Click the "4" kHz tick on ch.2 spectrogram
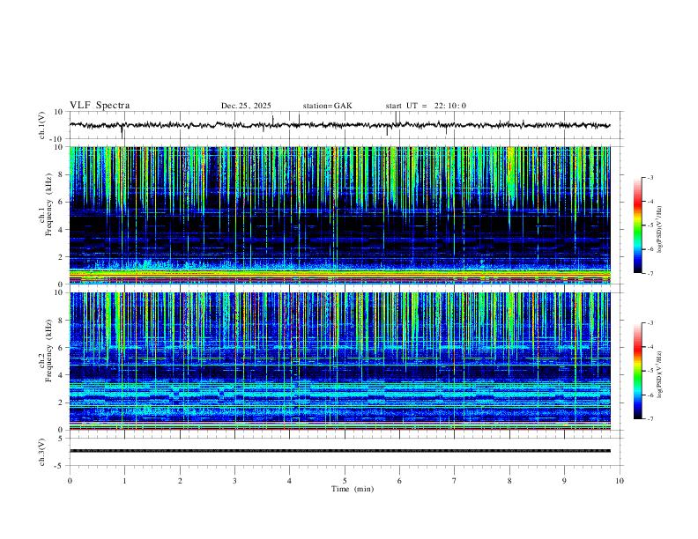The width and height of the screenshot is (698, 539). coord(62,375)
